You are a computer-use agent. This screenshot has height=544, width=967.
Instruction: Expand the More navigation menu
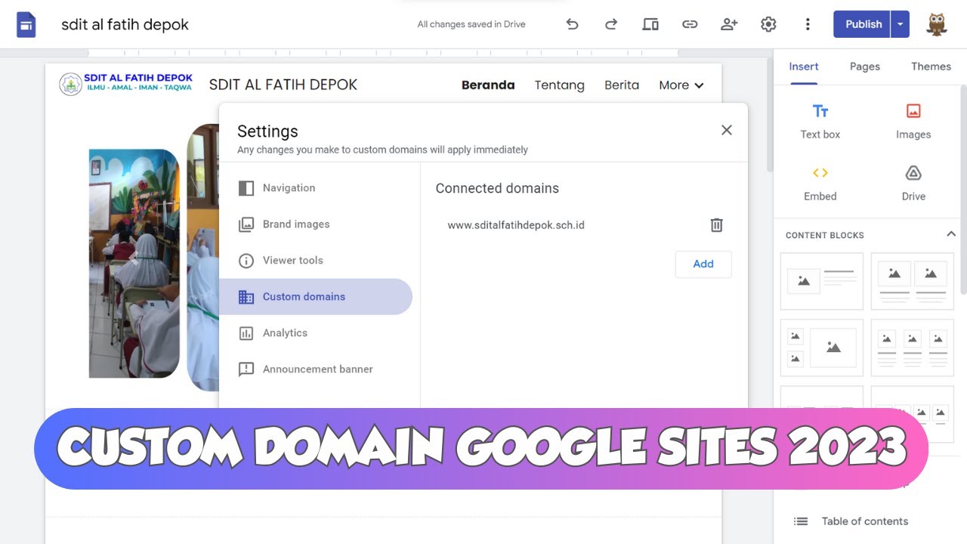(x=681, y=85)
